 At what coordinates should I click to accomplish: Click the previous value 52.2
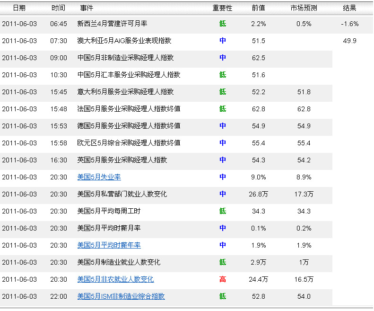point(259,92)
